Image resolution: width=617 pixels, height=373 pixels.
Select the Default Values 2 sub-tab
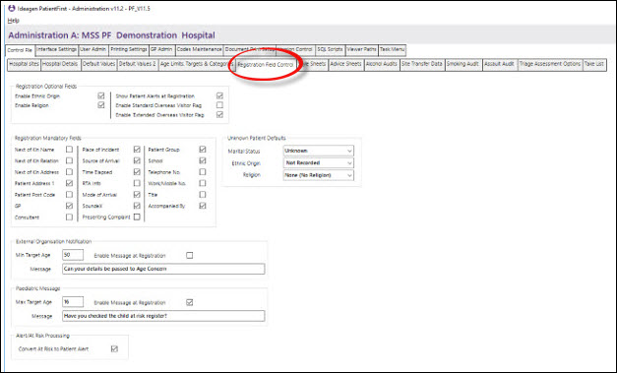[x=138, y=65]
